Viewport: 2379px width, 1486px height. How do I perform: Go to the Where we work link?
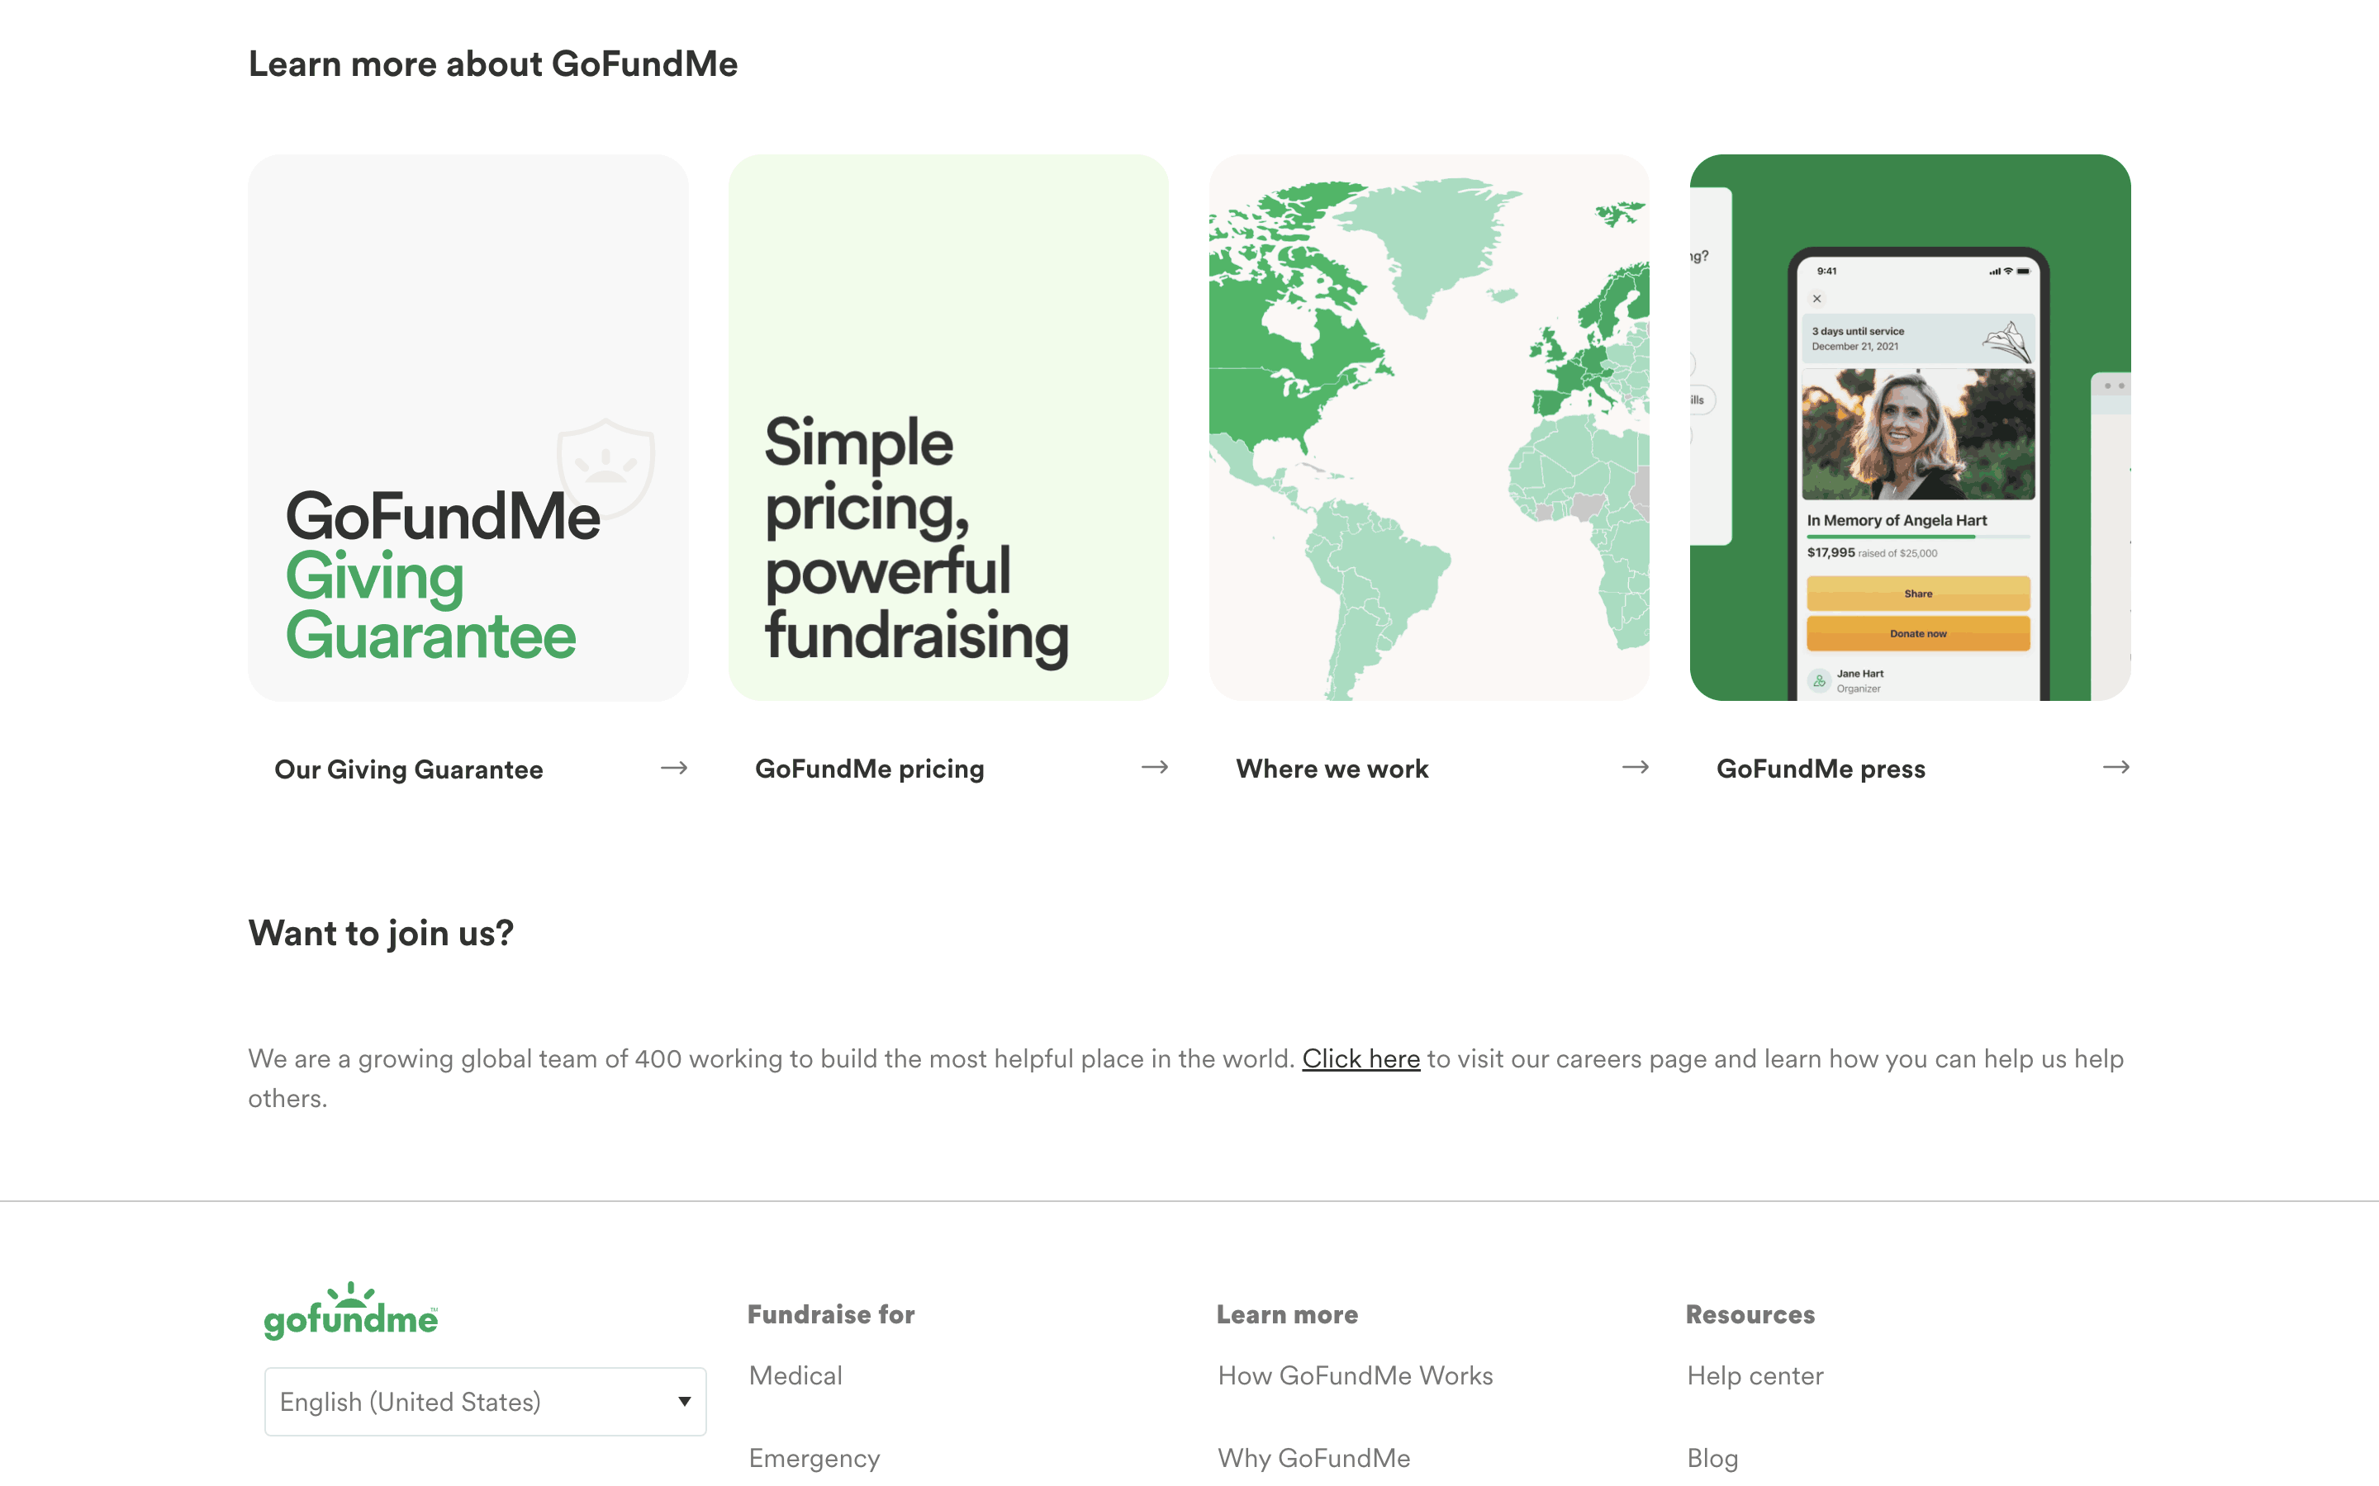point(1332,769)
